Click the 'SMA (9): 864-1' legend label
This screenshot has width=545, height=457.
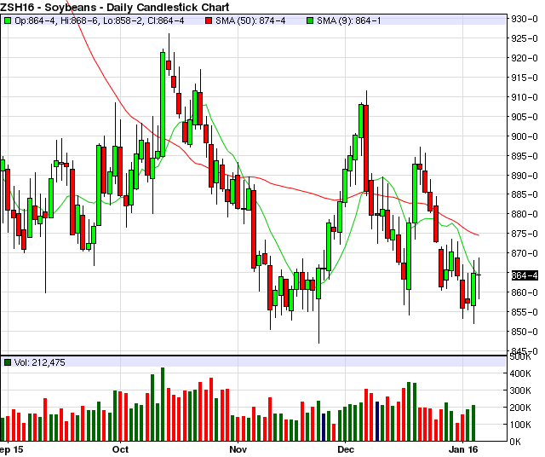coord(348,20)
